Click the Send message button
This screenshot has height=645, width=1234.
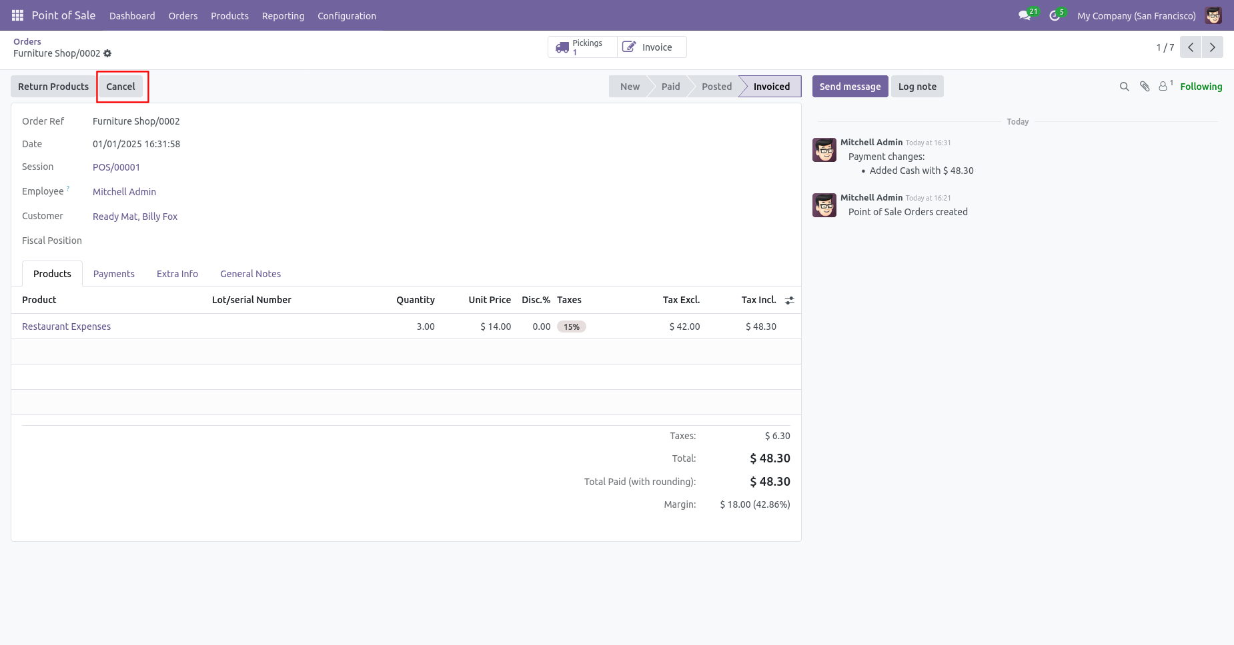(x=850, y=87)
